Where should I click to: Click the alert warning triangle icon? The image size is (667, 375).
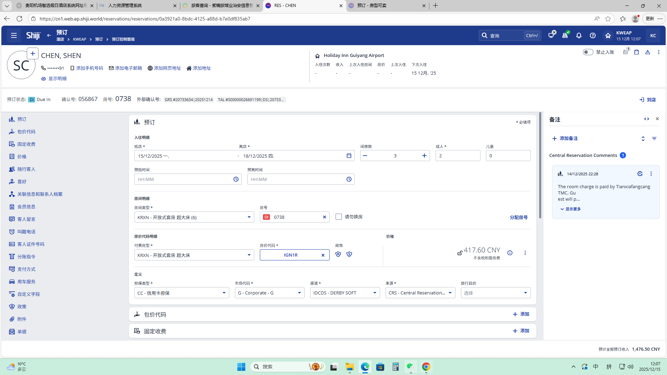[x=648, y=52]
